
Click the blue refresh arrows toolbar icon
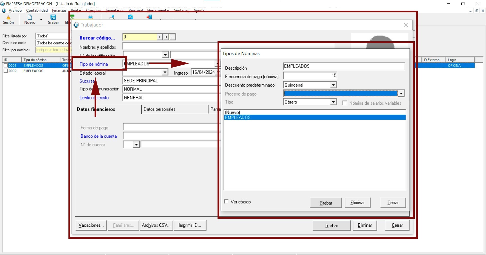(x=130, y=17)
